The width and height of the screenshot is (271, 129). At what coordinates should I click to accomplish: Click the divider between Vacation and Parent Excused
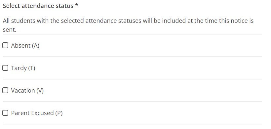click(x=132, y=102)
